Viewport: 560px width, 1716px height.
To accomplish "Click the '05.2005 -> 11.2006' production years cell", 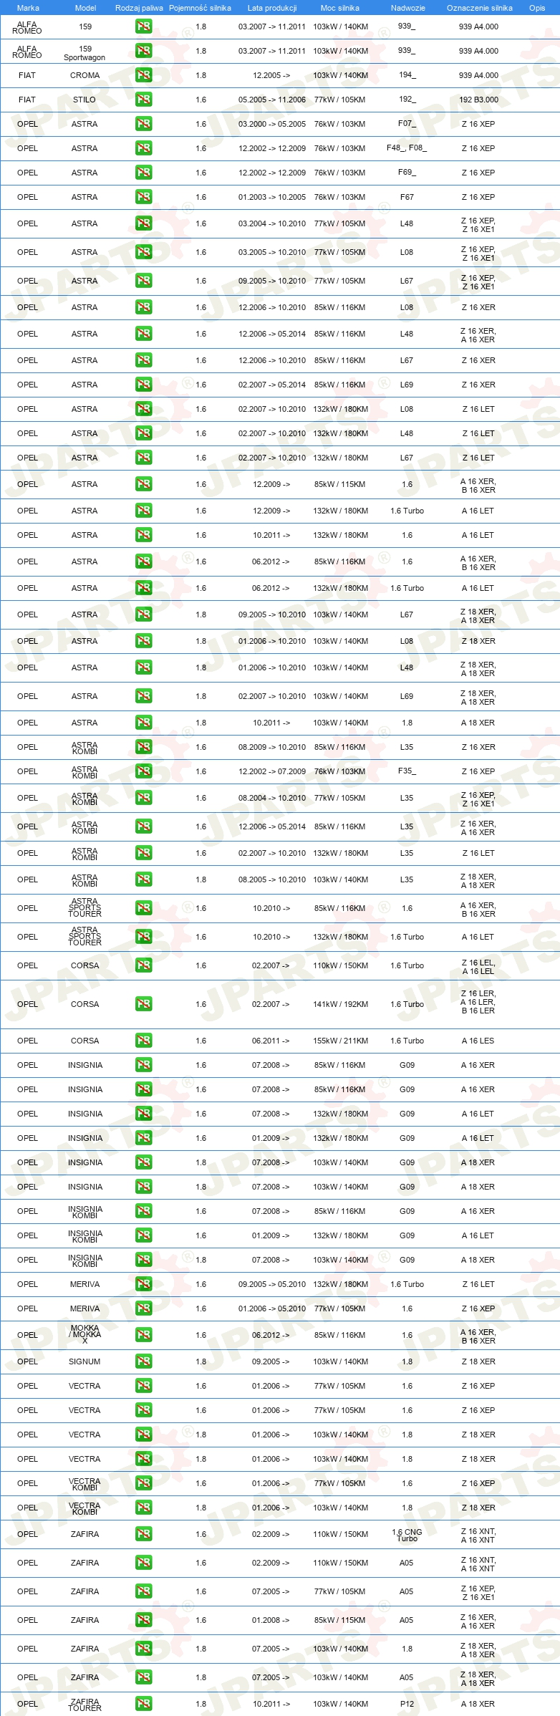I will (x=272, y=100).
